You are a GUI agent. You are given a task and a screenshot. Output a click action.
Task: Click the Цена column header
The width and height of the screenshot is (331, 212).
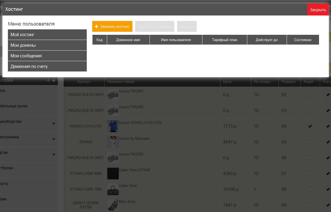pos(235,82)
